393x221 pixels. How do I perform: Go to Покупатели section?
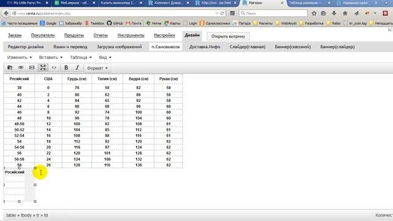coord(43,36)
